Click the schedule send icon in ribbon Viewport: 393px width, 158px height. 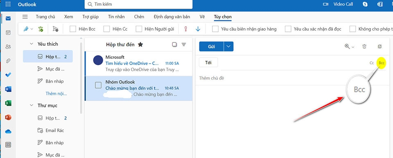[x=55, y=29]
